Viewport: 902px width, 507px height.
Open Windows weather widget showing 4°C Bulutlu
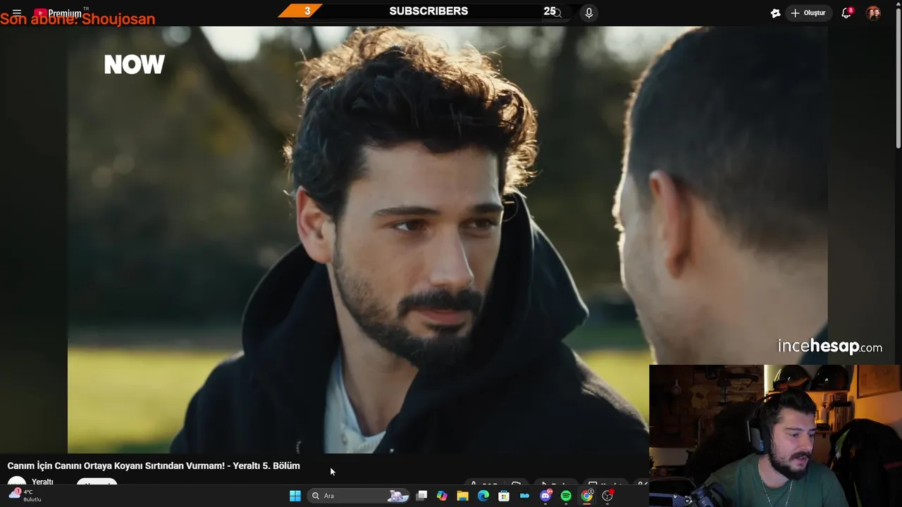pos(25,495)
